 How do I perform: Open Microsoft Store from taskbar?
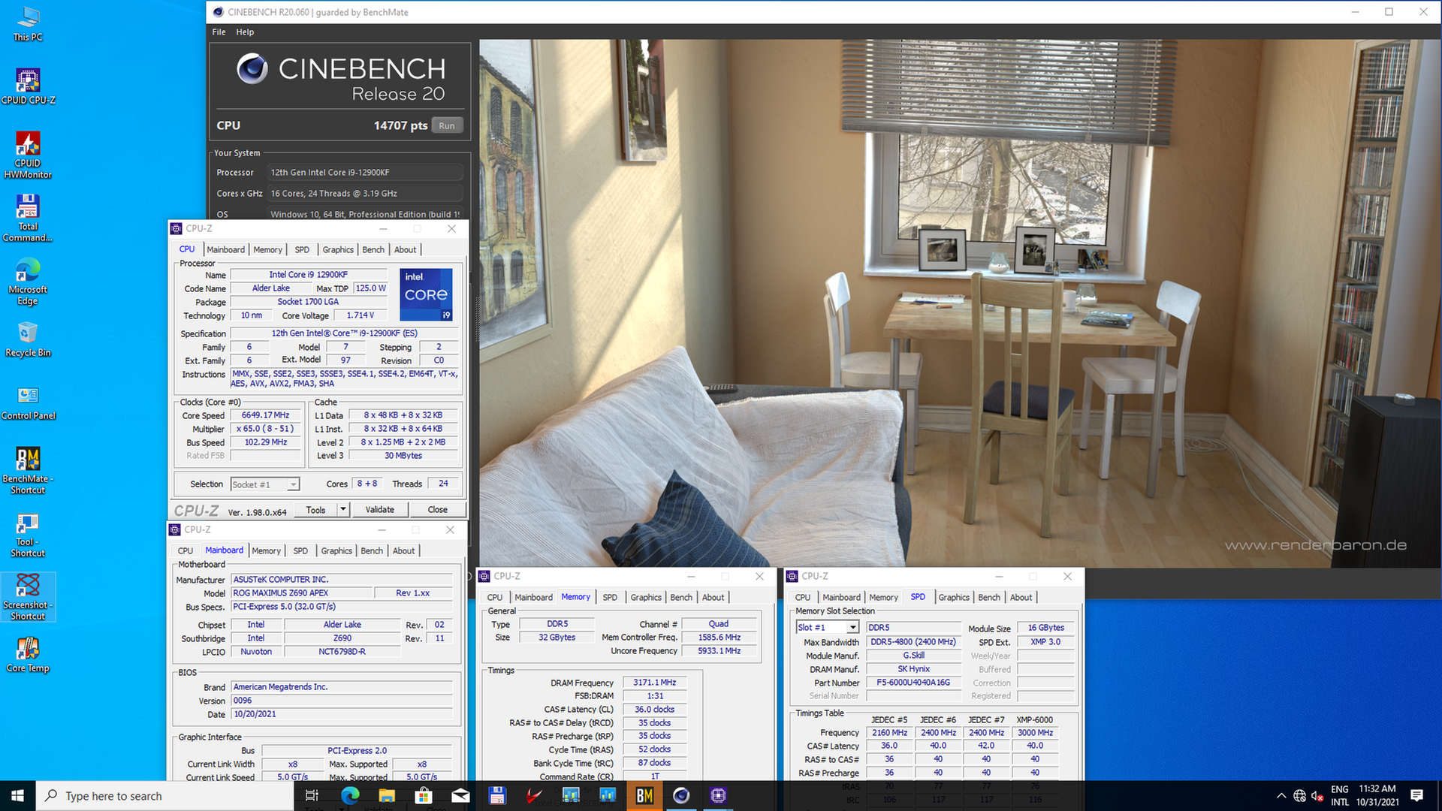click(x=424, y=795)
